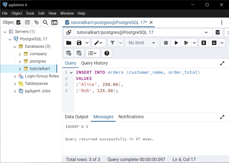
Task: Open execute options dropdown arrow
Action: [194, 43]
